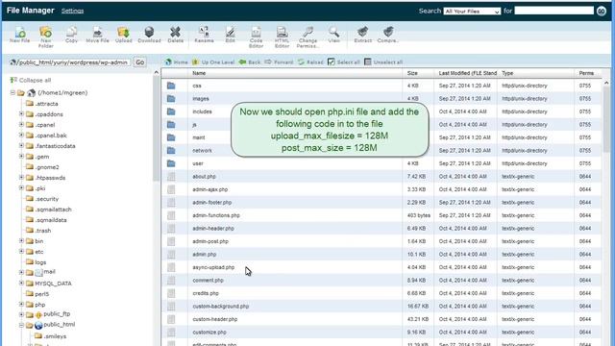Click the Compress toolbar icon
Image resolution: width=615 pixels, height=346 pixels.
(388, 35)
